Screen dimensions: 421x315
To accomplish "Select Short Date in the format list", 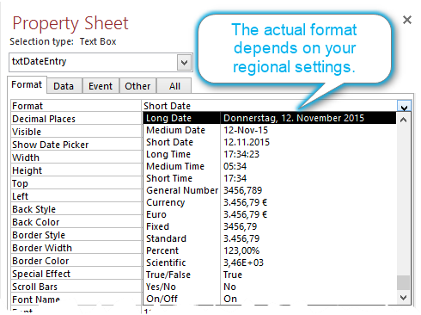I will tap(270, 142).
